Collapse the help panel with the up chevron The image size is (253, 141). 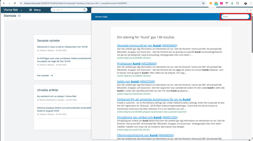click(247, 10)
